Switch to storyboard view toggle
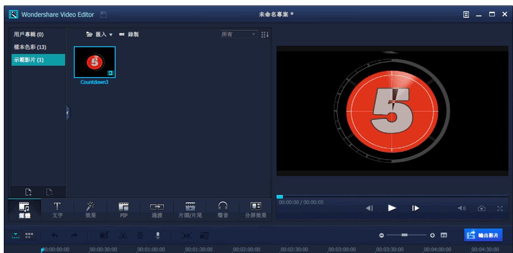Viewport: 513px width, 253px height. click(29, 236)
